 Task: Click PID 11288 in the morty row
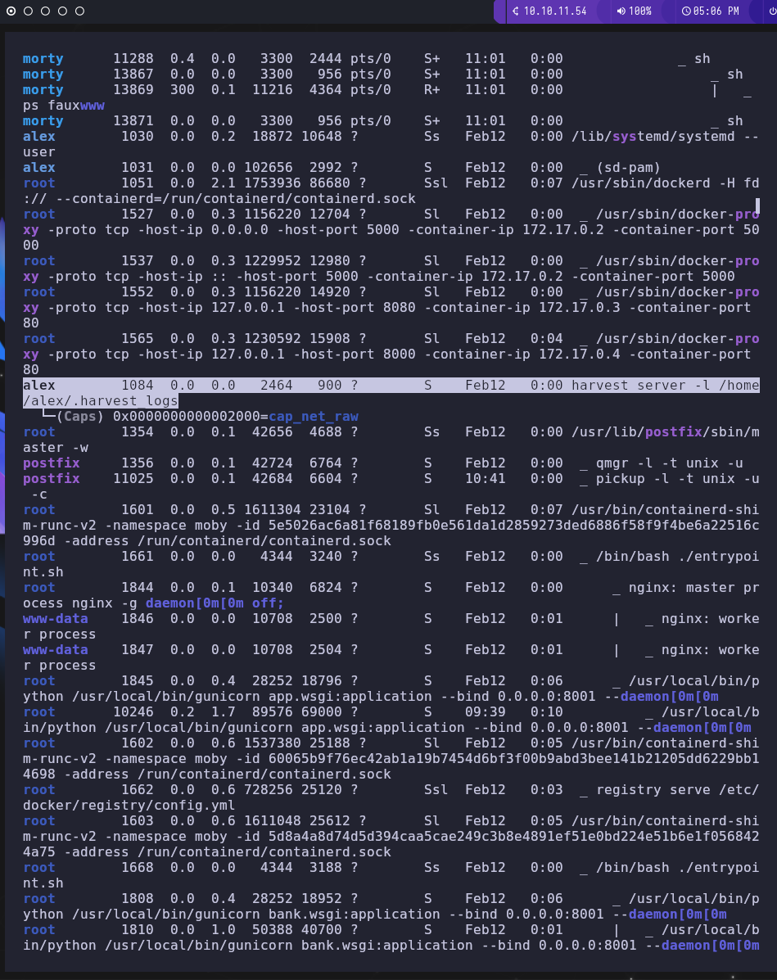(x=133, y=59)
